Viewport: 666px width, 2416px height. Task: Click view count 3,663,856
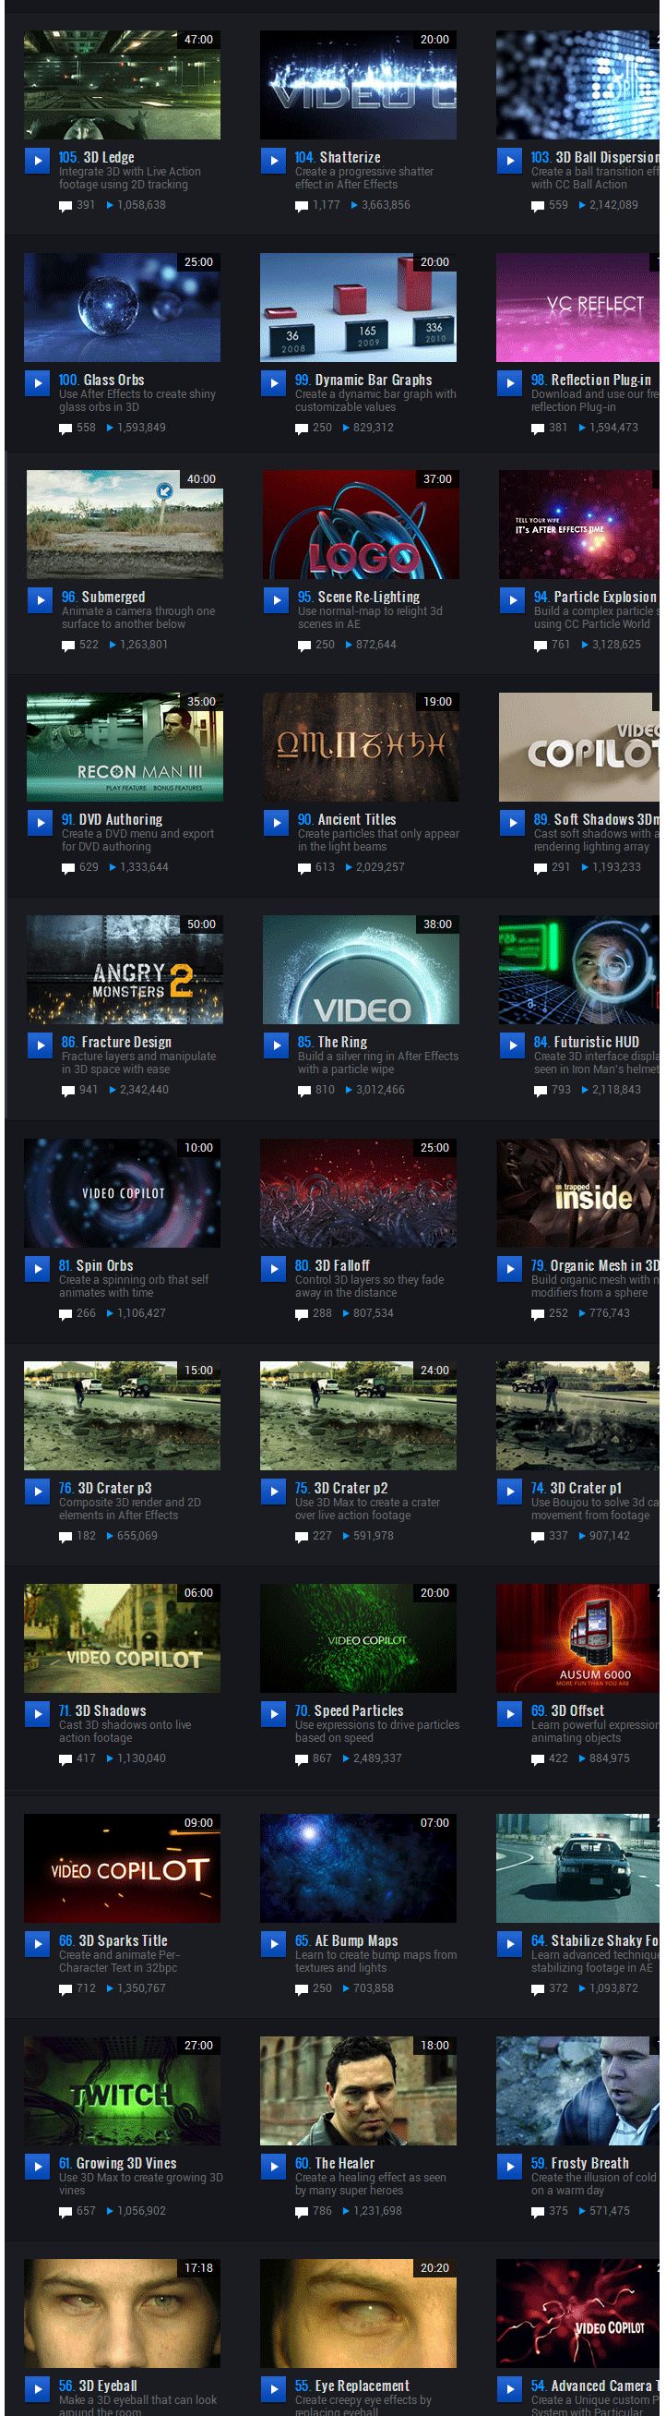click(386, 205)
